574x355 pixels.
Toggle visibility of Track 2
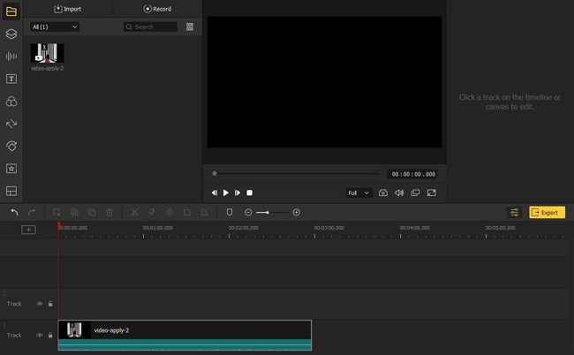coord(39,304)
